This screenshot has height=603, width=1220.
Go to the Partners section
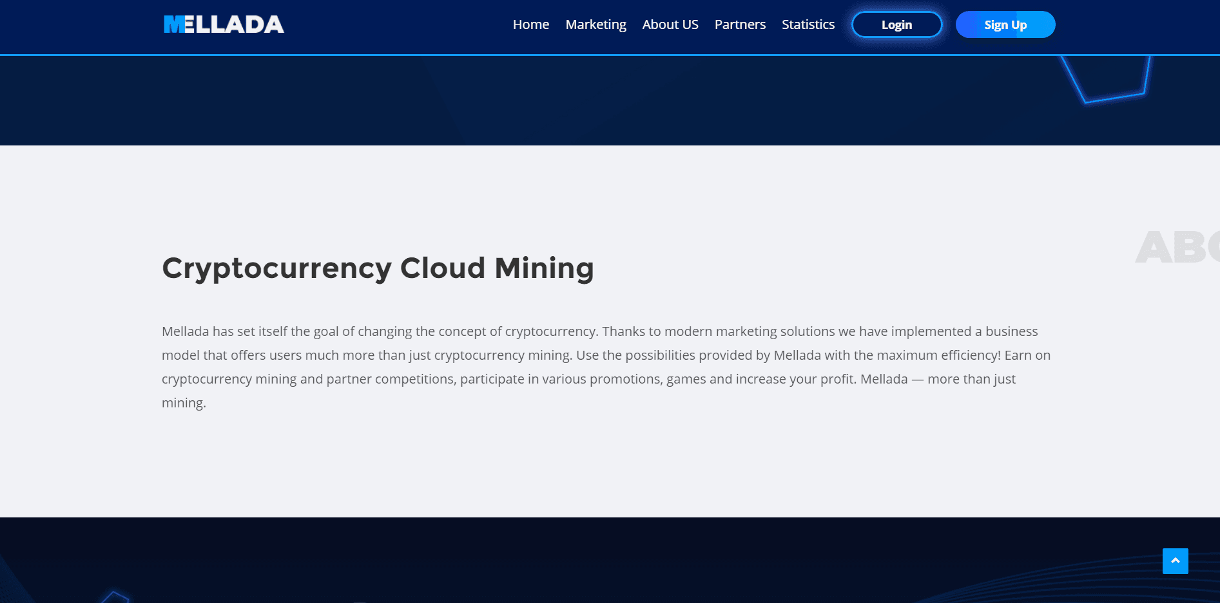pyautogui.click(x=740, y=24)
